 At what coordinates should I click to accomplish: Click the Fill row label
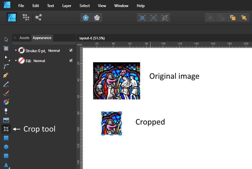[29, 61]
